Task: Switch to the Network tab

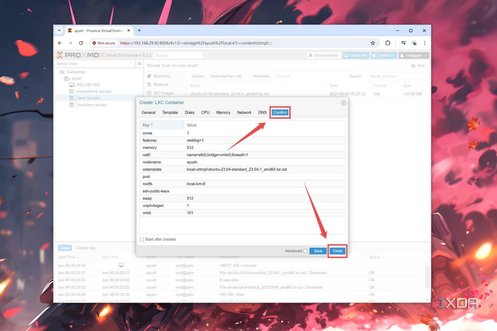Action: point(244,113)
